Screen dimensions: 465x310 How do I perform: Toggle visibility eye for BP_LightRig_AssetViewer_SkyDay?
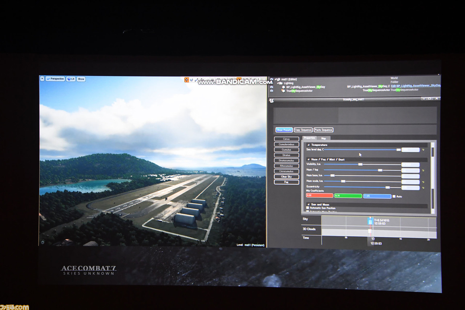pos(271,87)
